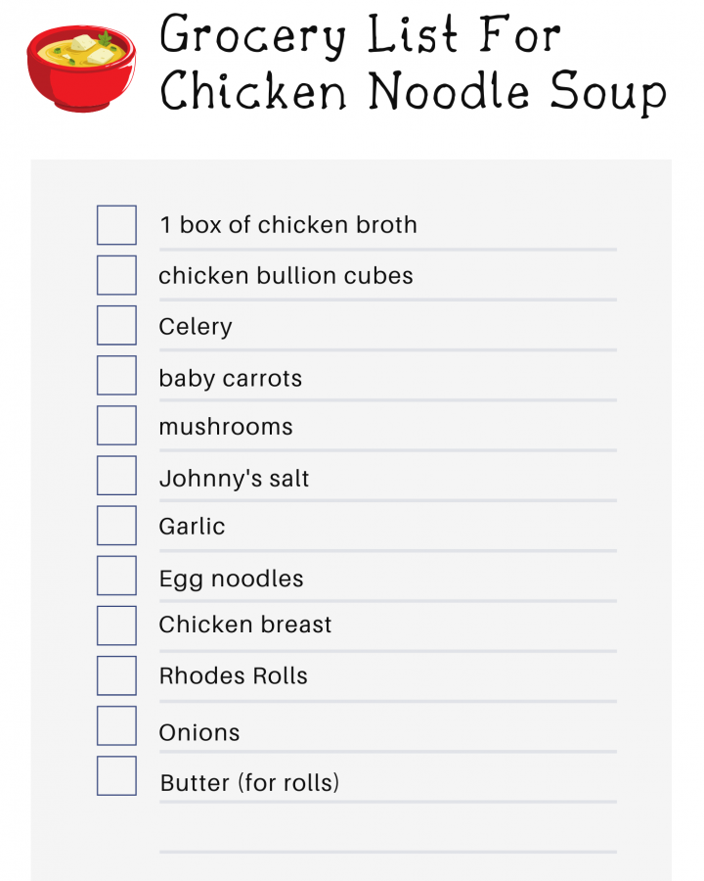Check the Johnny's salt box
Viewport: 704px width, 881px height.
tap(116, 476)
